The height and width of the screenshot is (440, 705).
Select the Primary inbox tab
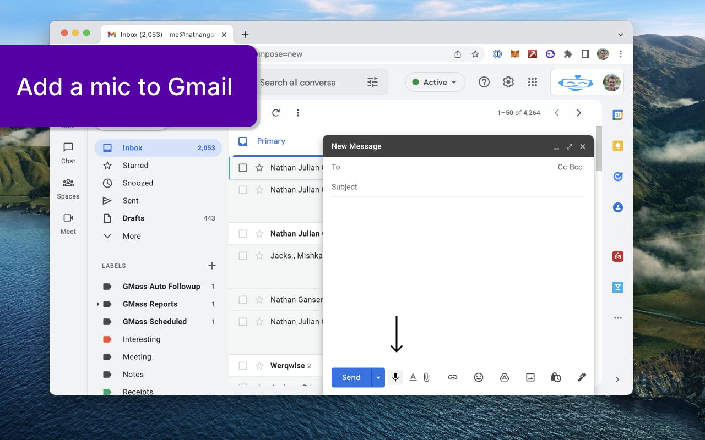(271, 141)
